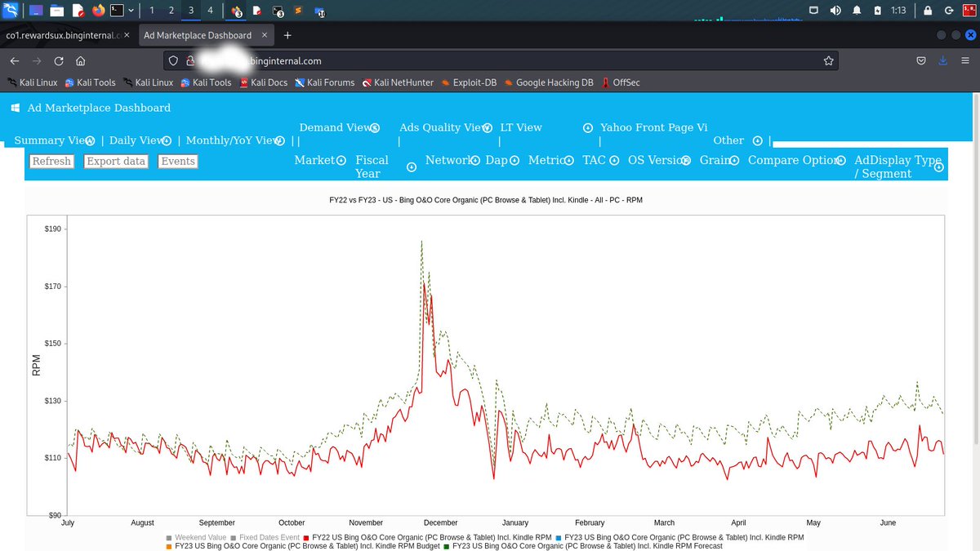Image resolution: width=980 pixels, height=551 pixels.
Task: Save page to Pocket
Action: [x=921, y=61]
